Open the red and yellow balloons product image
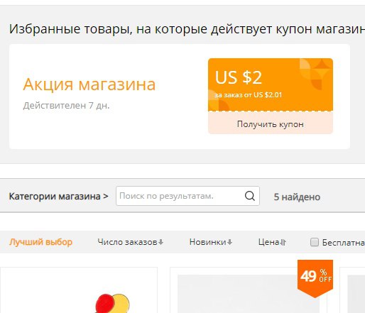 coord(113,303)
